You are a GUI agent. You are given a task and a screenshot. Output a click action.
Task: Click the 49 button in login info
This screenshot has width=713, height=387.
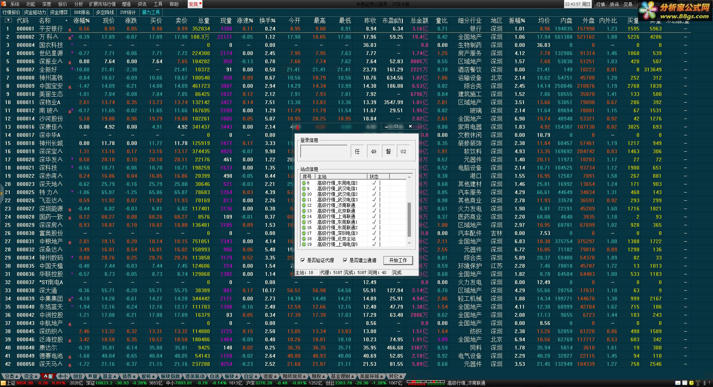373,151
